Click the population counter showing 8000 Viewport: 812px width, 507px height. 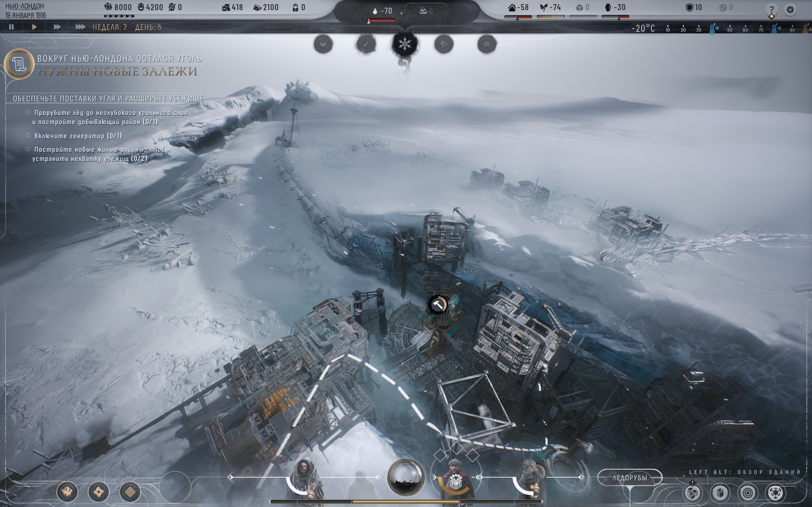coord(118,7)
